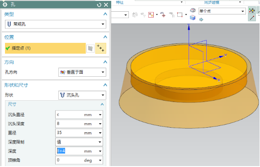Click the point constructor icon with plus signs

point(101,48)
